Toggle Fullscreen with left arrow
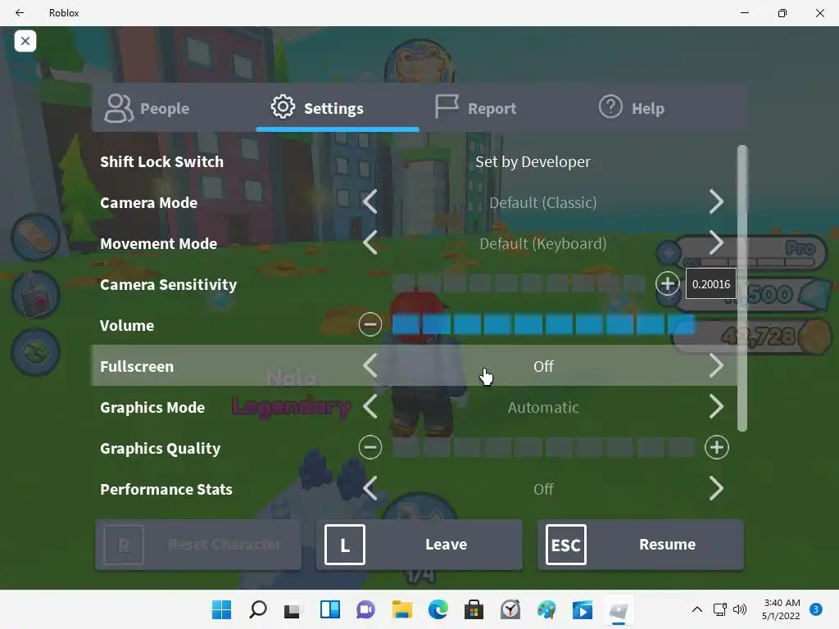The height and width of the screenshot is (629, 839). pyautogui.click(x=370, y=366)
